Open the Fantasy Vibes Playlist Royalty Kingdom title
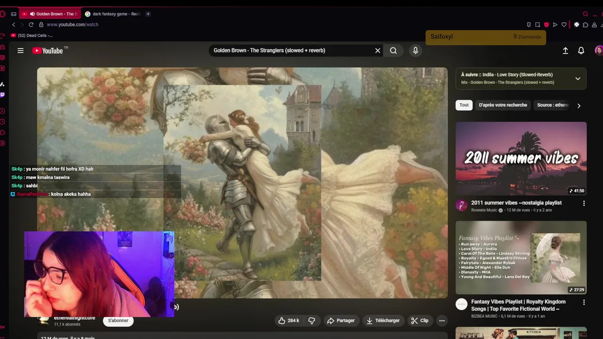Image resolution: width=603 pixels, height=339 pixels. click(x=518, y=305)
